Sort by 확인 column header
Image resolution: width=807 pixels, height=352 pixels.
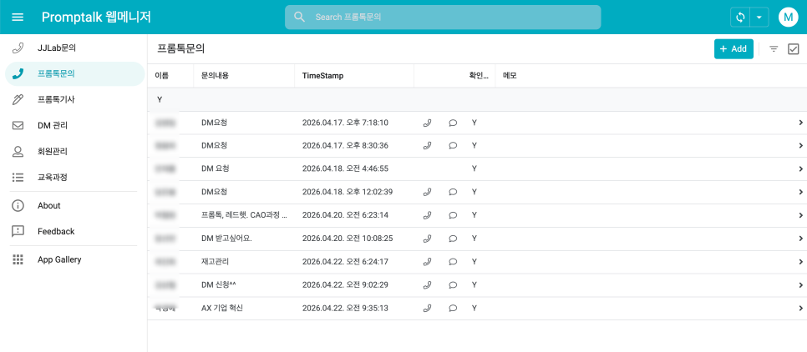(479, 76)
